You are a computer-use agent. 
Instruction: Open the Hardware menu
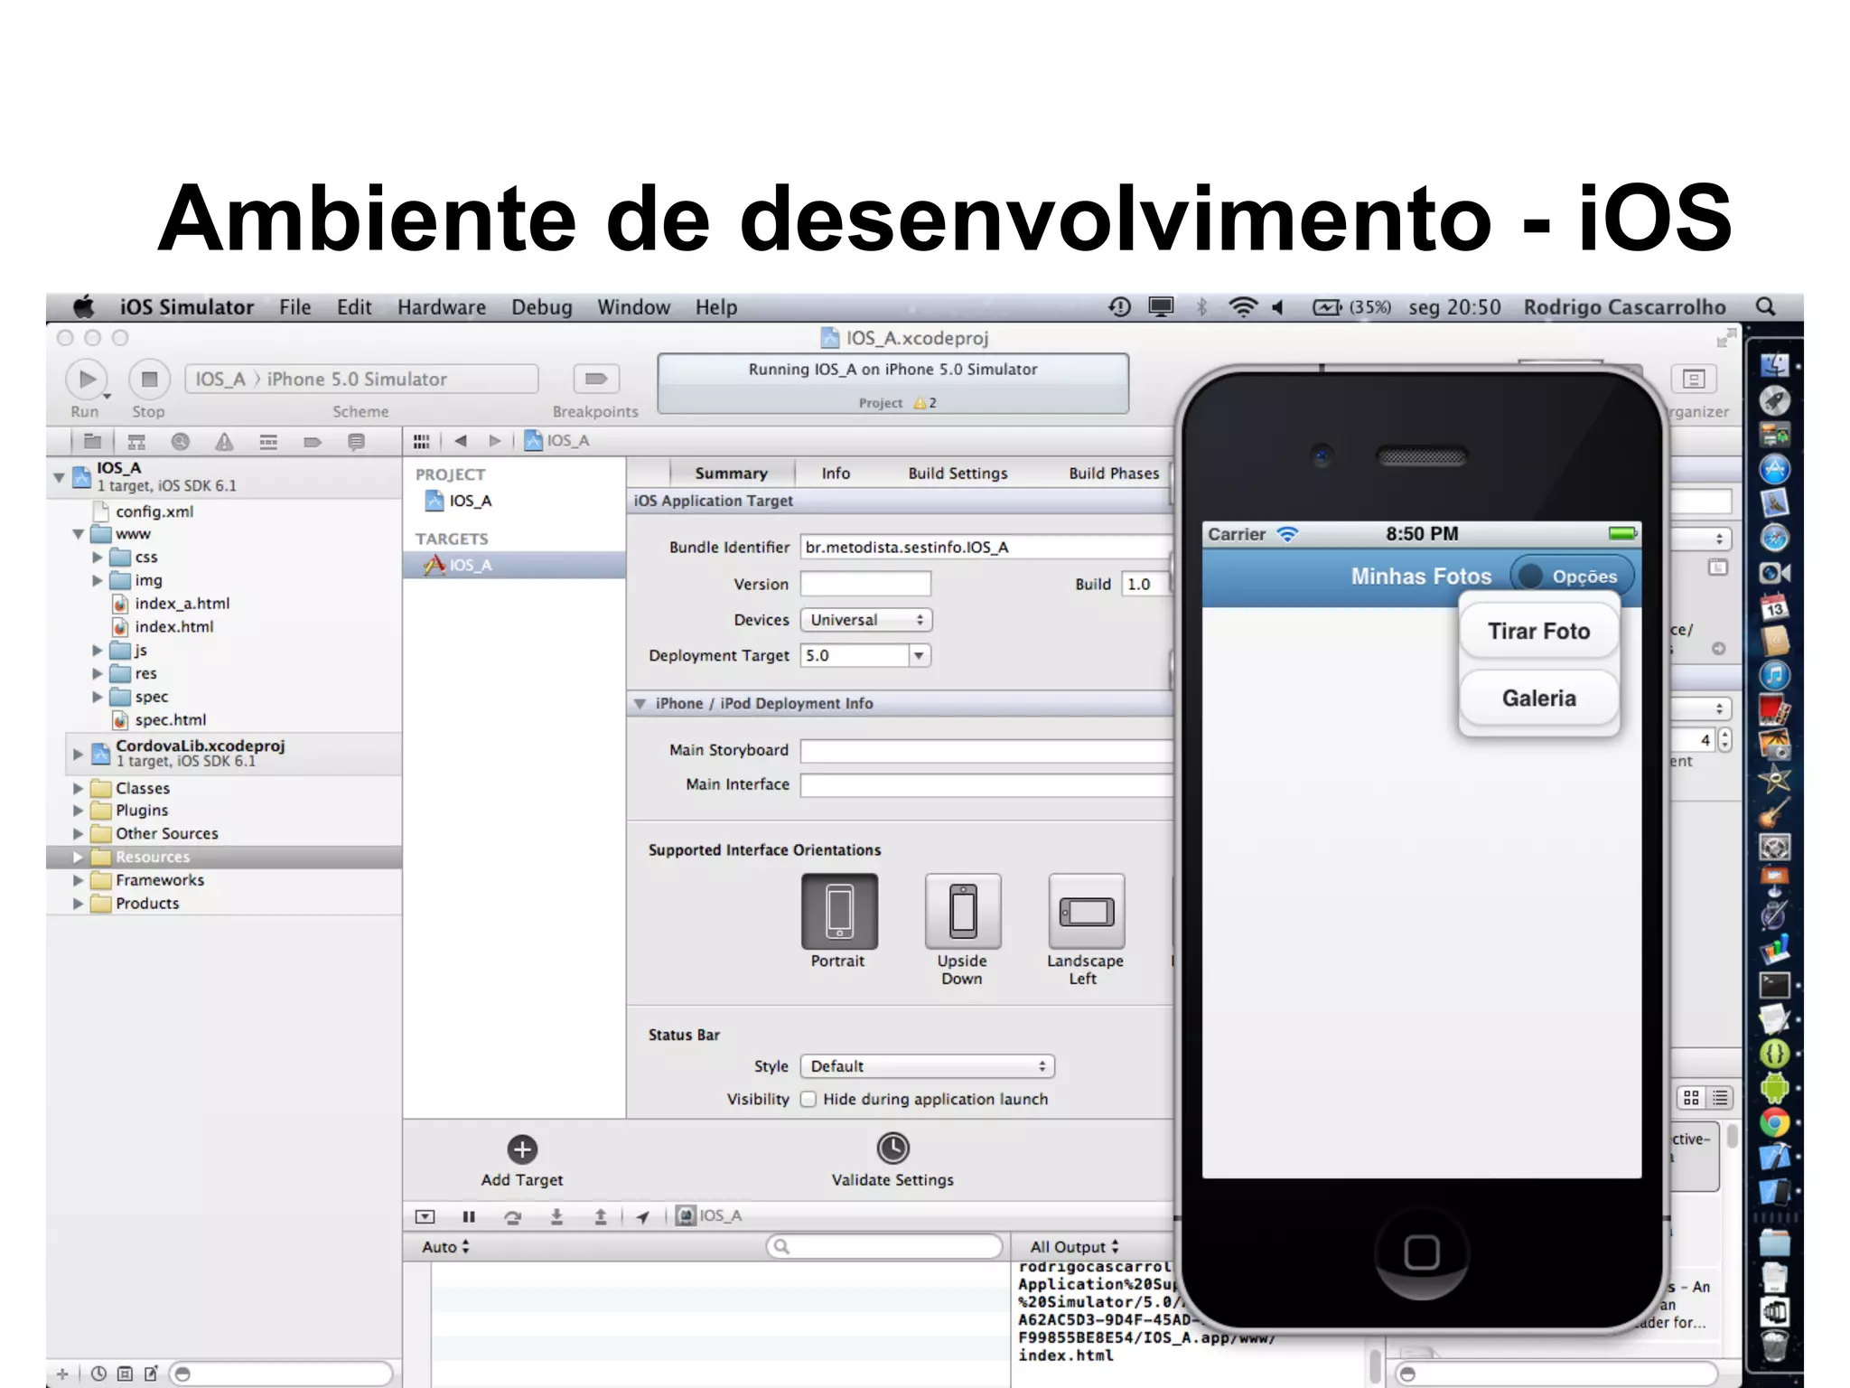(442, 307)
